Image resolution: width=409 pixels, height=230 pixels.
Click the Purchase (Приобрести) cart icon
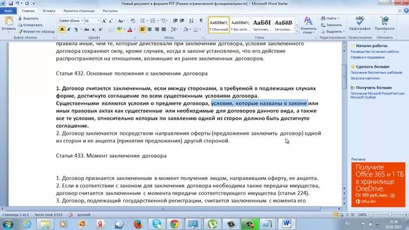point(385,24)
